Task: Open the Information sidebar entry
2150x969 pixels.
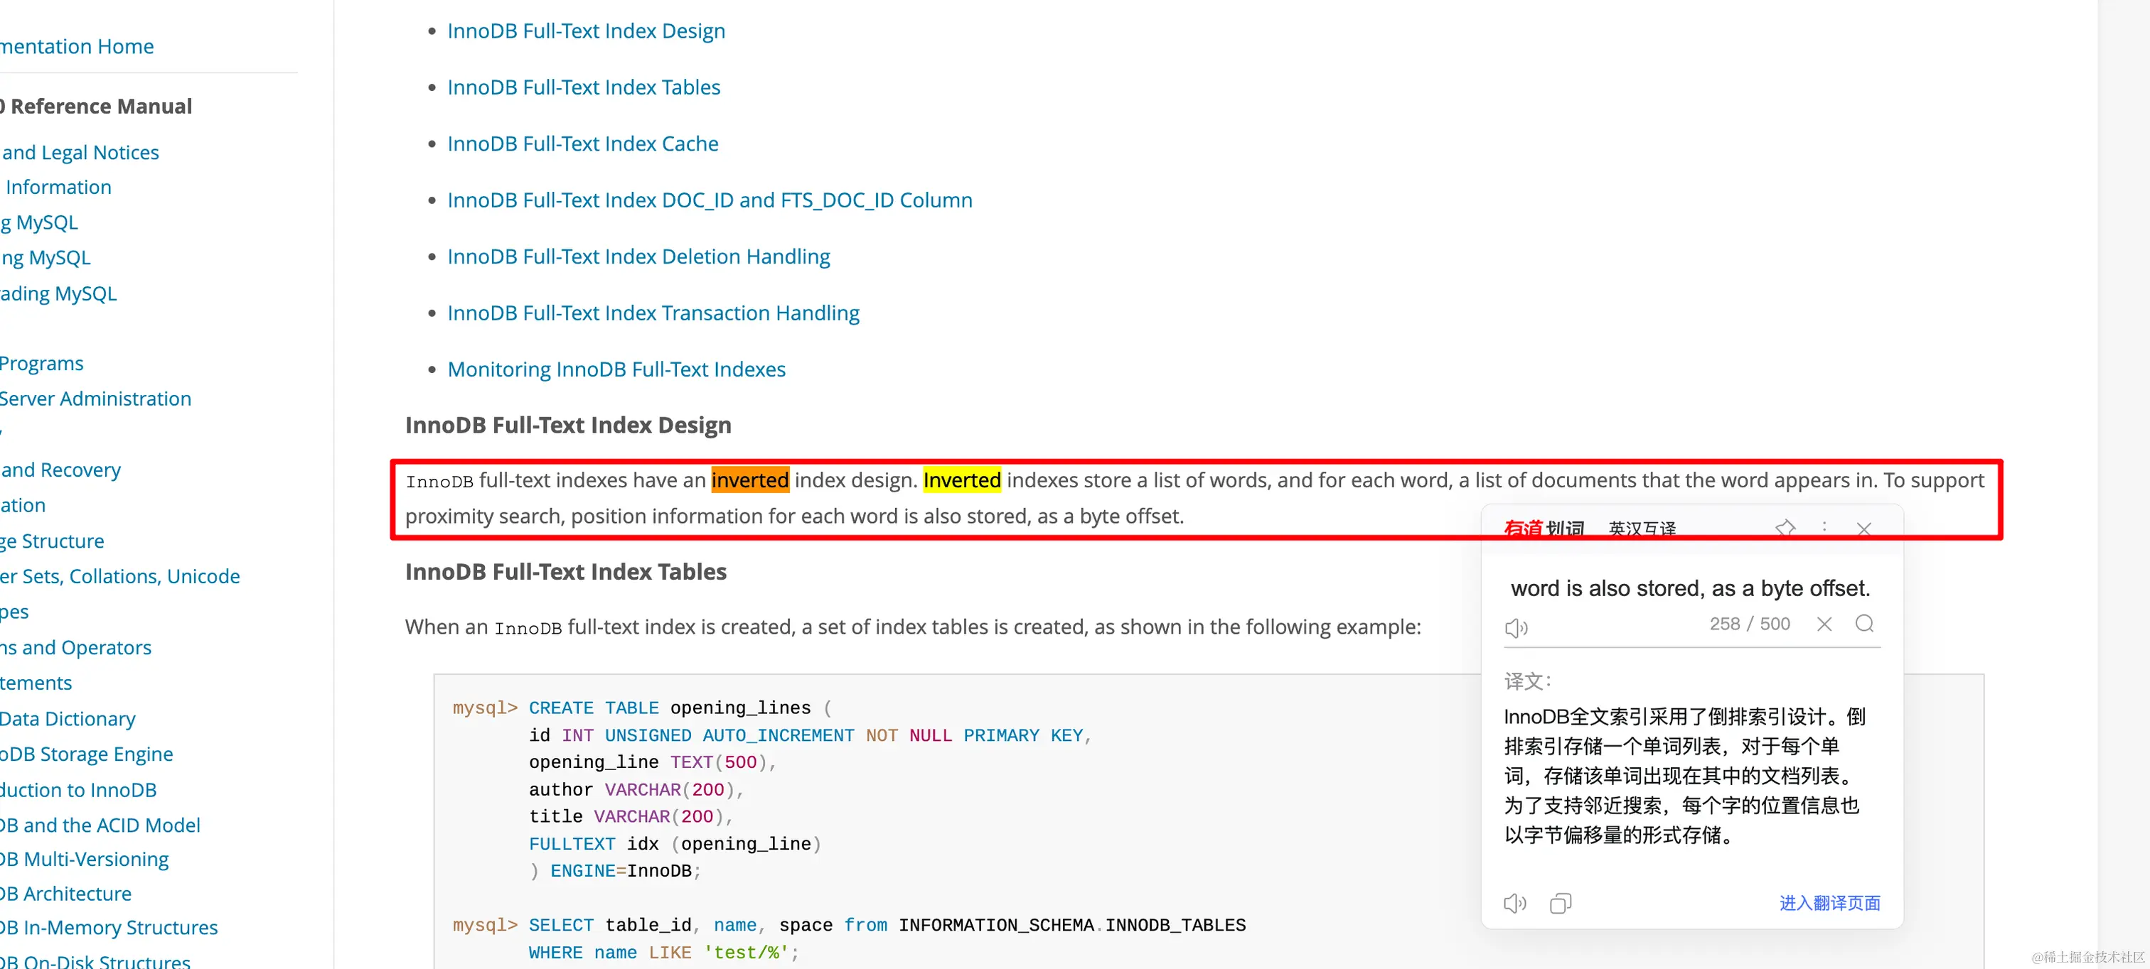Action: coord(57,188)
